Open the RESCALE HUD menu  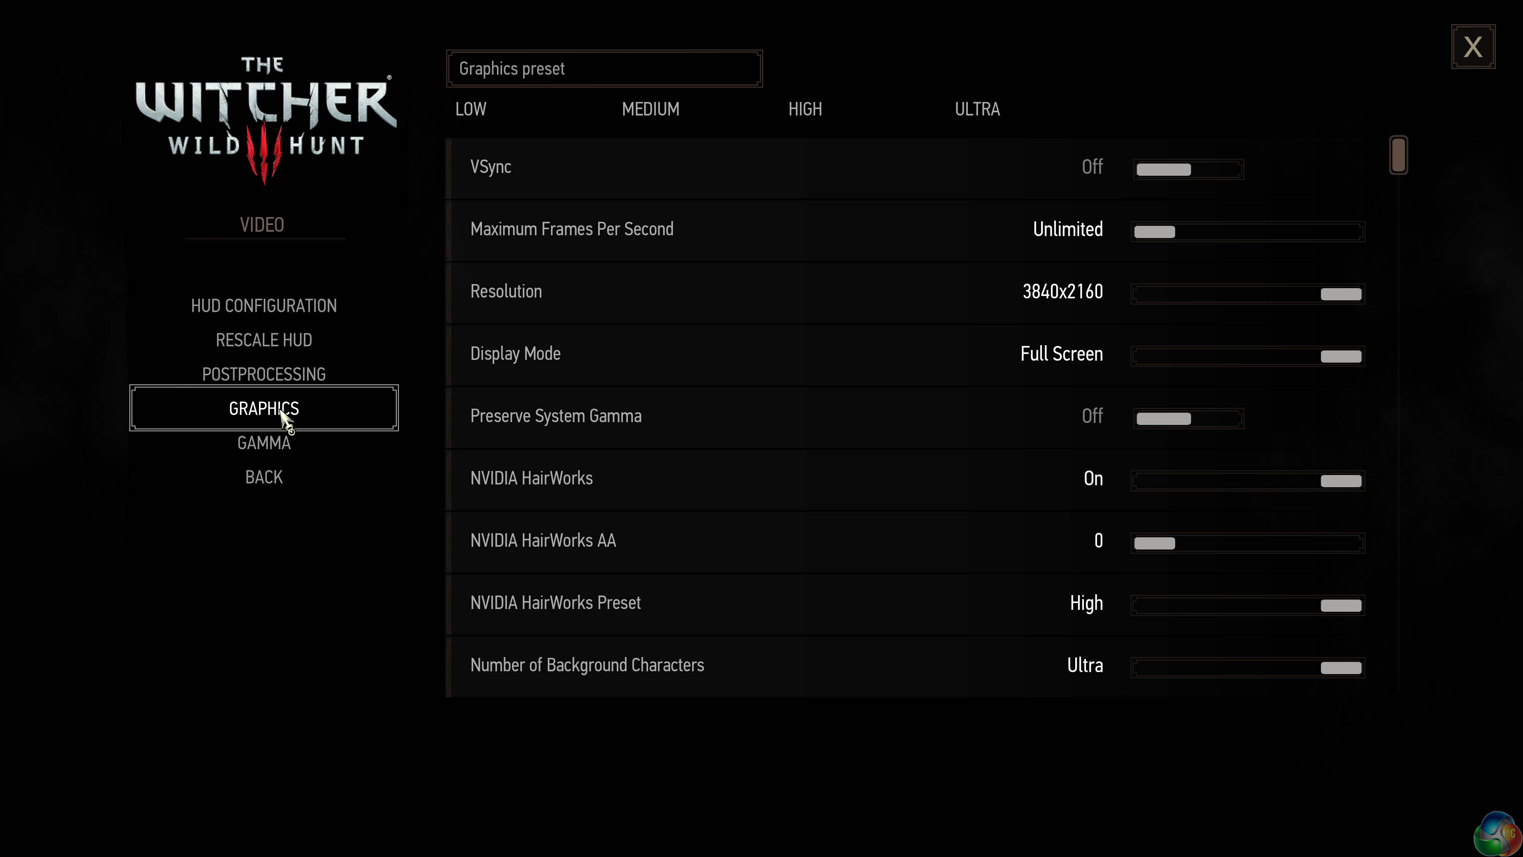pyautogui.click(x=264, y=340)
